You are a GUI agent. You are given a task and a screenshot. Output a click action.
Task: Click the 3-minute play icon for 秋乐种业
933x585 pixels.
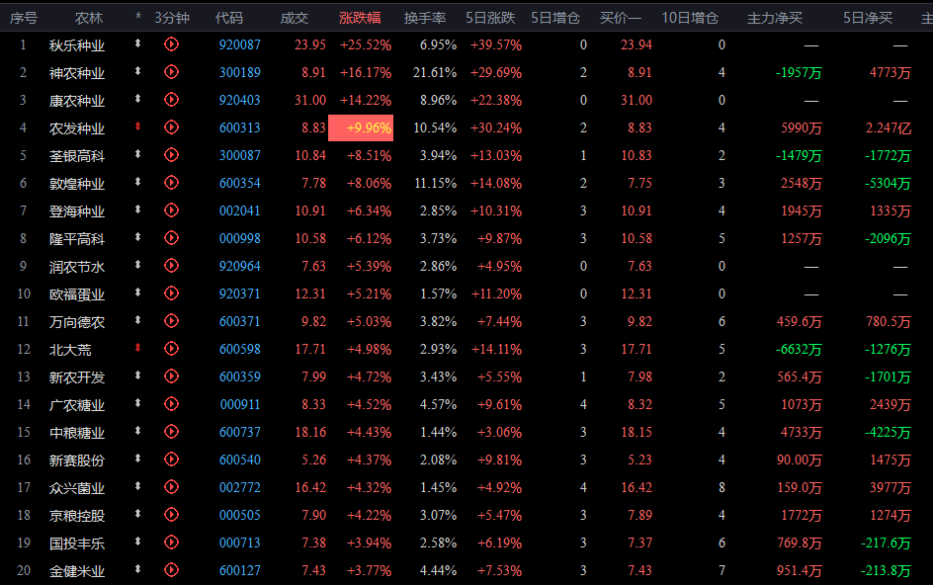[x=171, y=44]
